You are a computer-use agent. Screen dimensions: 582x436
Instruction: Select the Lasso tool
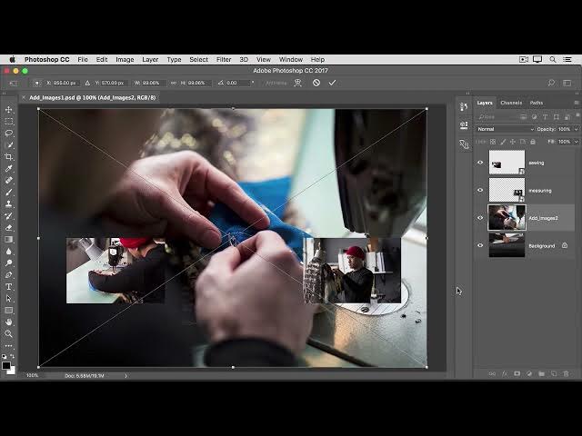[9, 133]
